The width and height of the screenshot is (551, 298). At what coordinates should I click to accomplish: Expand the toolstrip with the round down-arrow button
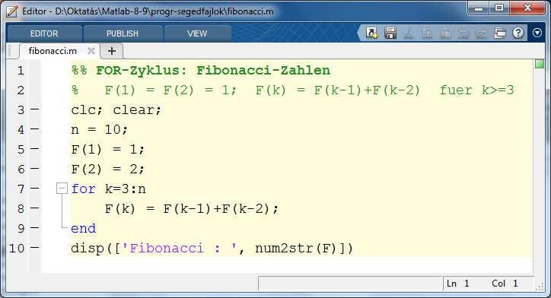(x=537, y=33)
